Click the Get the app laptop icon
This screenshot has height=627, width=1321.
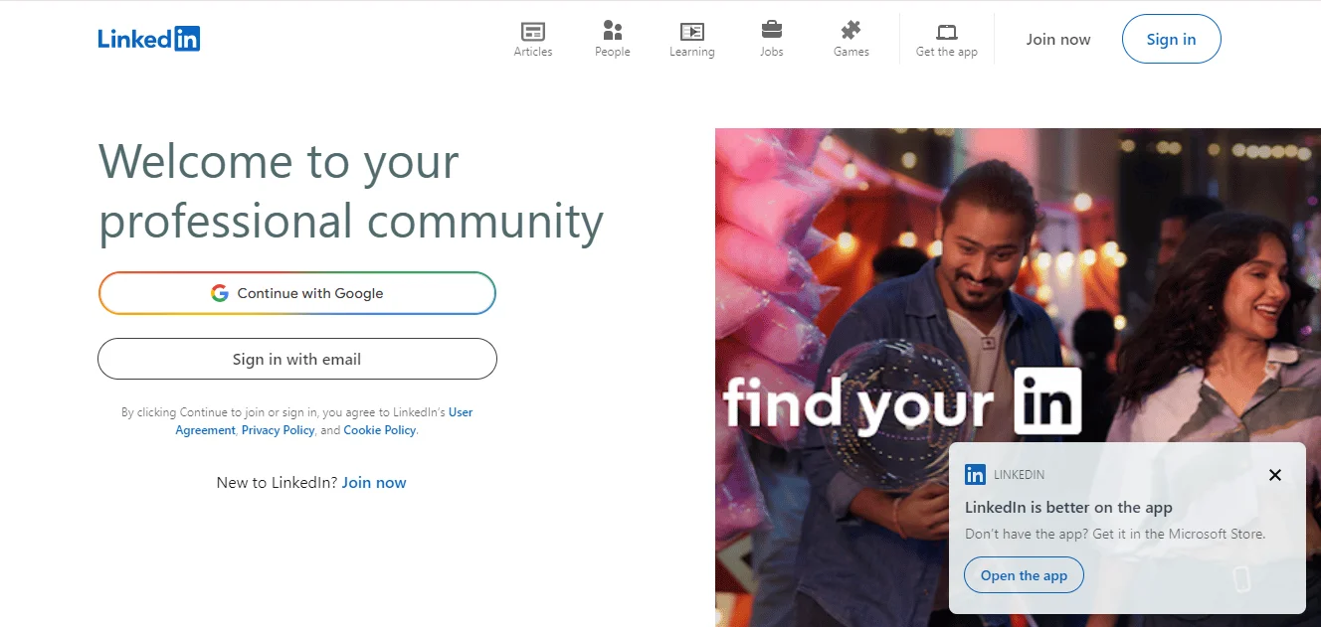[946, 32]
